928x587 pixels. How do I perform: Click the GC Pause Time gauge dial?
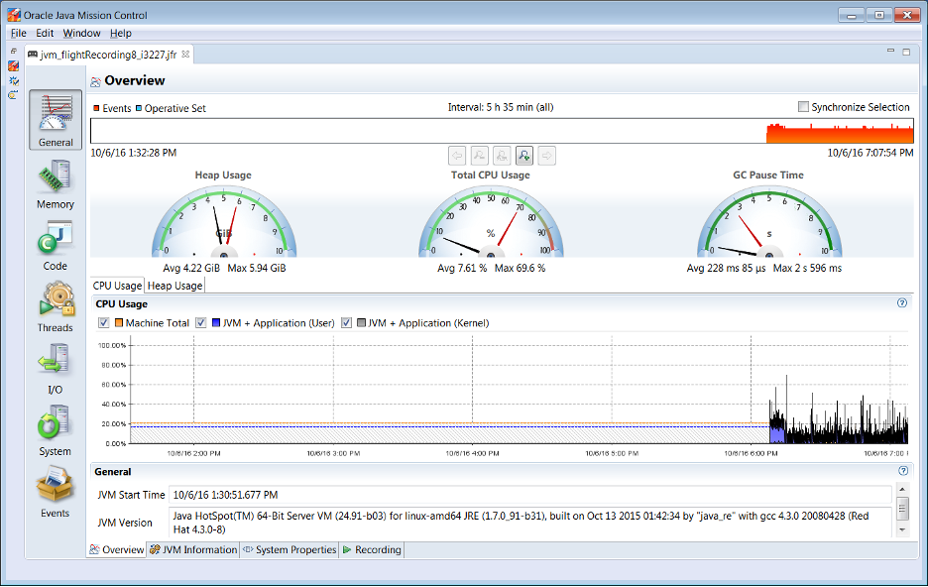point(768,222)
